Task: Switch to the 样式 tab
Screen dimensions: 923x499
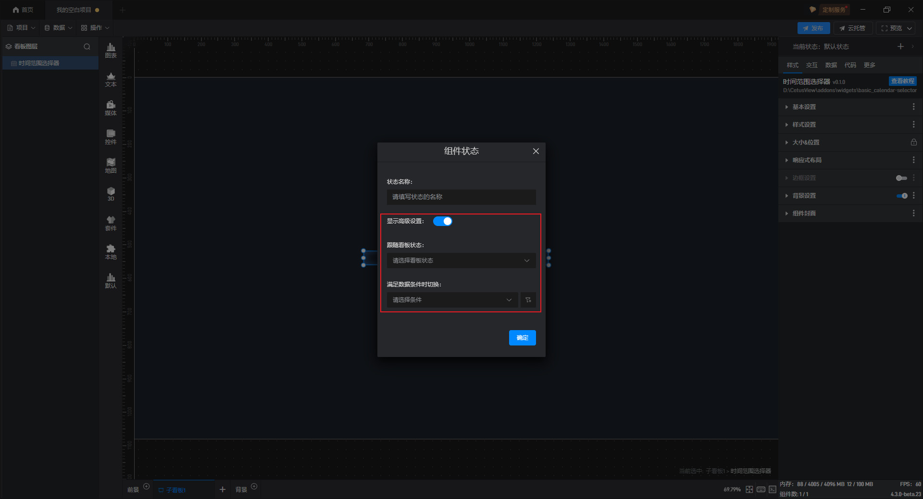Action: [792, 65]
